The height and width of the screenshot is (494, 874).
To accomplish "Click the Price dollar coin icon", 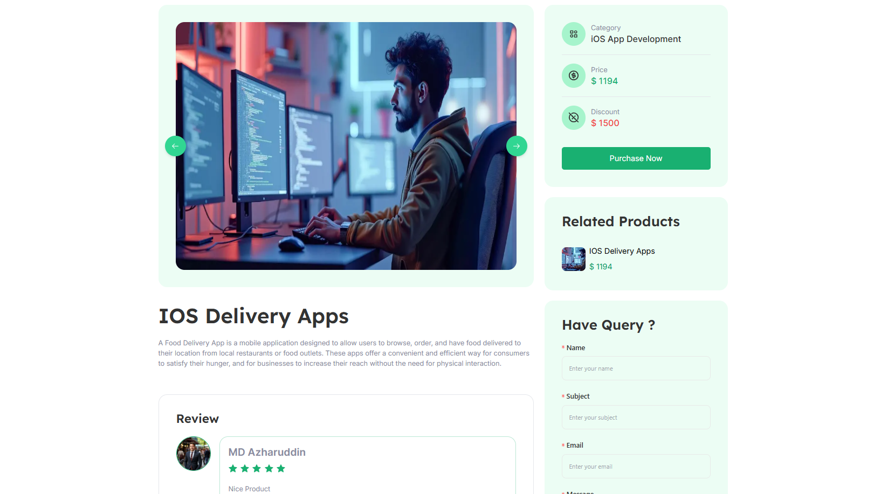I will point(574,76).
